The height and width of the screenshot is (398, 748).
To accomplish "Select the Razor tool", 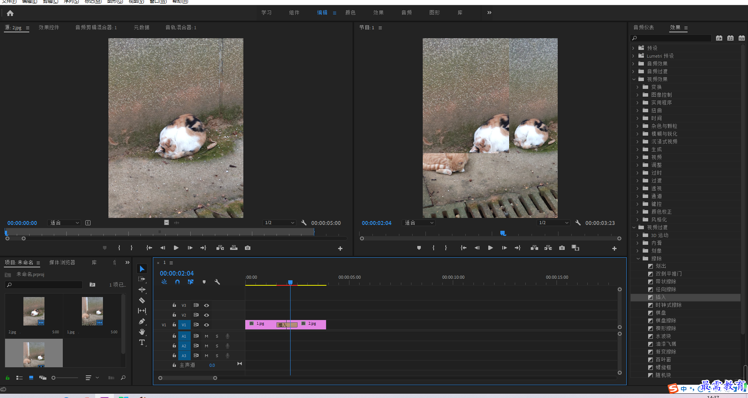I will click(142, 300).
